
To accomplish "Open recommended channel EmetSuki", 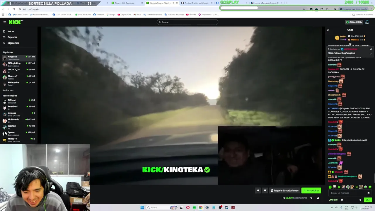I will (x=19, y=108).
